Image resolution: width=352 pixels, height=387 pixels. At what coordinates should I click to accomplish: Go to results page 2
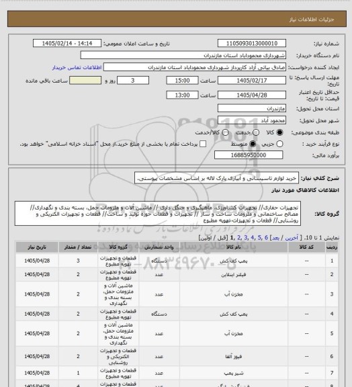238,238
